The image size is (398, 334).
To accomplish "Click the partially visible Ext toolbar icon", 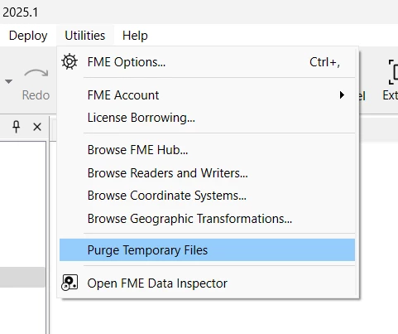I will (393, 72).
